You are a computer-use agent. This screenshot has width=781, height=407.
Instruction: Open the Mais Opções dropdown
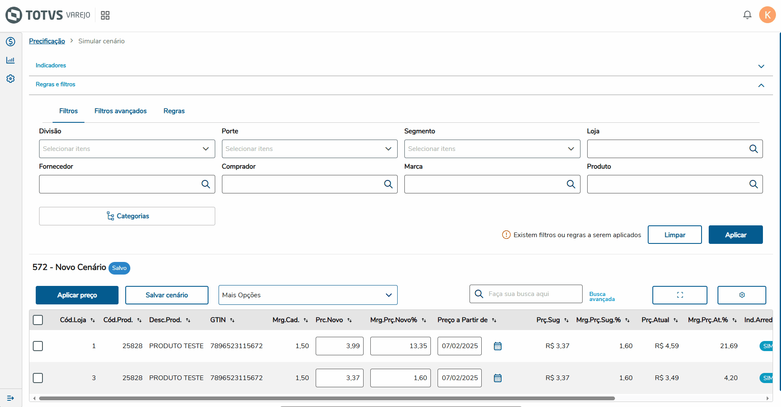pos(308,295)
